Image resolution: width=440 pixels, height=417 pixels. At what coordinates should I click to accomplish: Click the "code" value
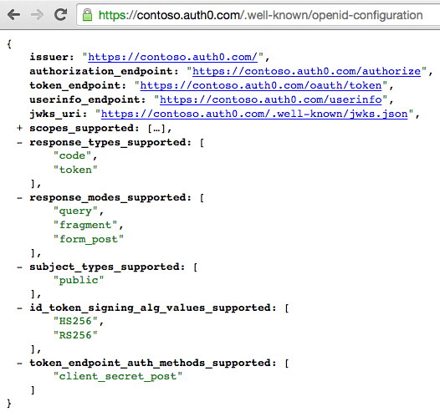tap(72, 155)
